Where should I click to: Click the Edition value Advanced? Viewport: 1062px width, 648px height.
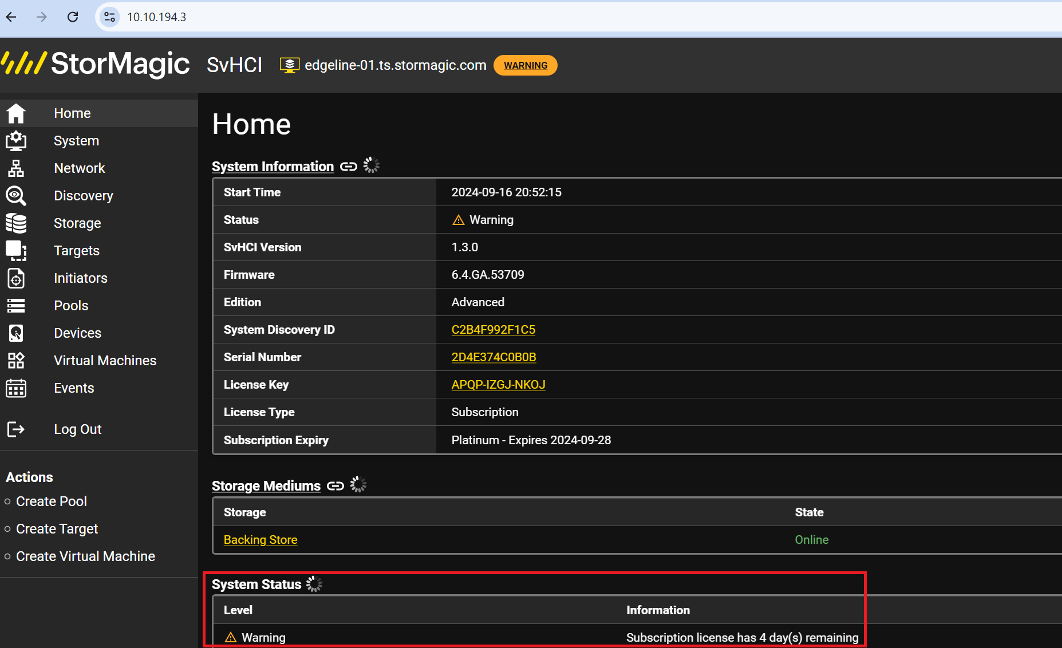478,302
